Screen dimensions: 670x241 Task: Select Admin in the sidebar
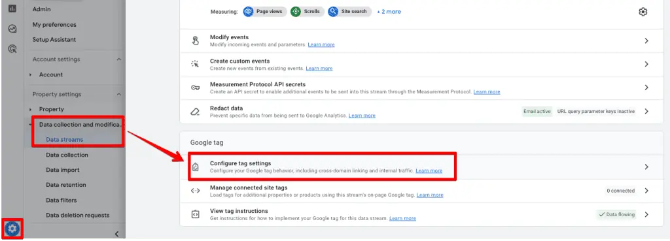point(41,9)
